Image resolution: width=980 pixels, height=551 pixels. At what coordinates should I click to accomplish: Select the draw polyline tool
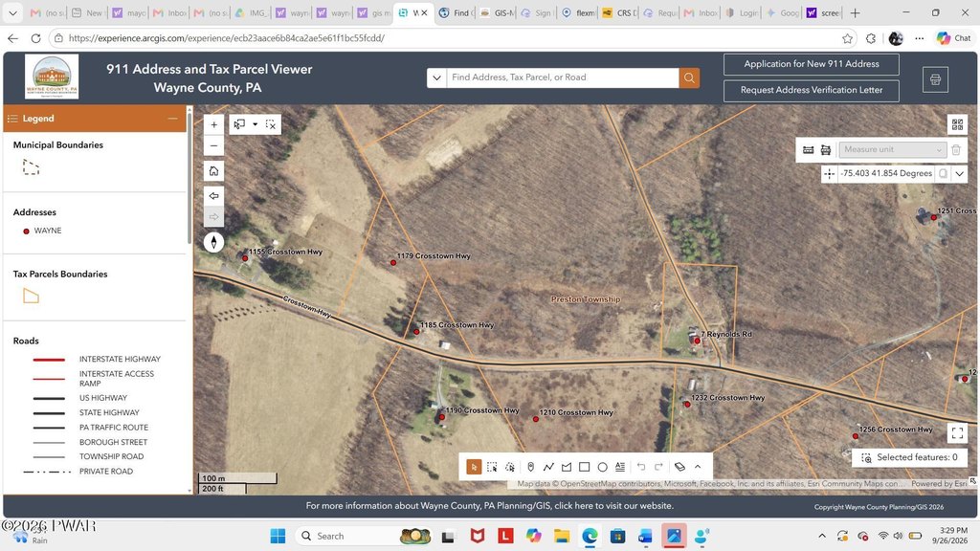pos(548,467)
